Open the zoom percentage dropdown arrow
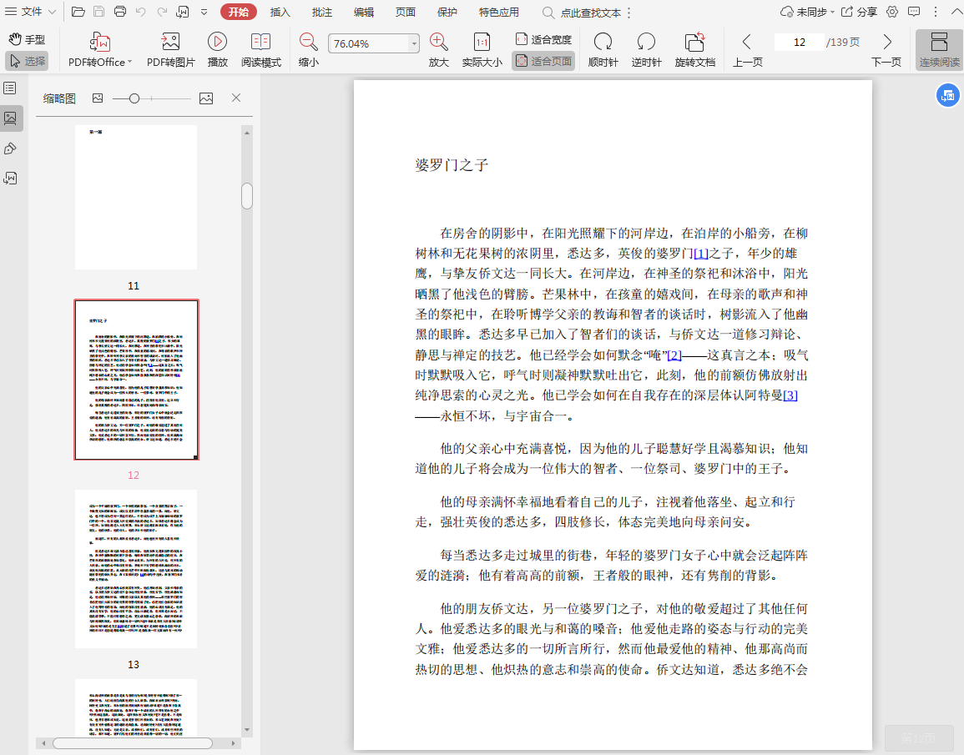This screenshot has height=755, width=964. click(414, 43)
